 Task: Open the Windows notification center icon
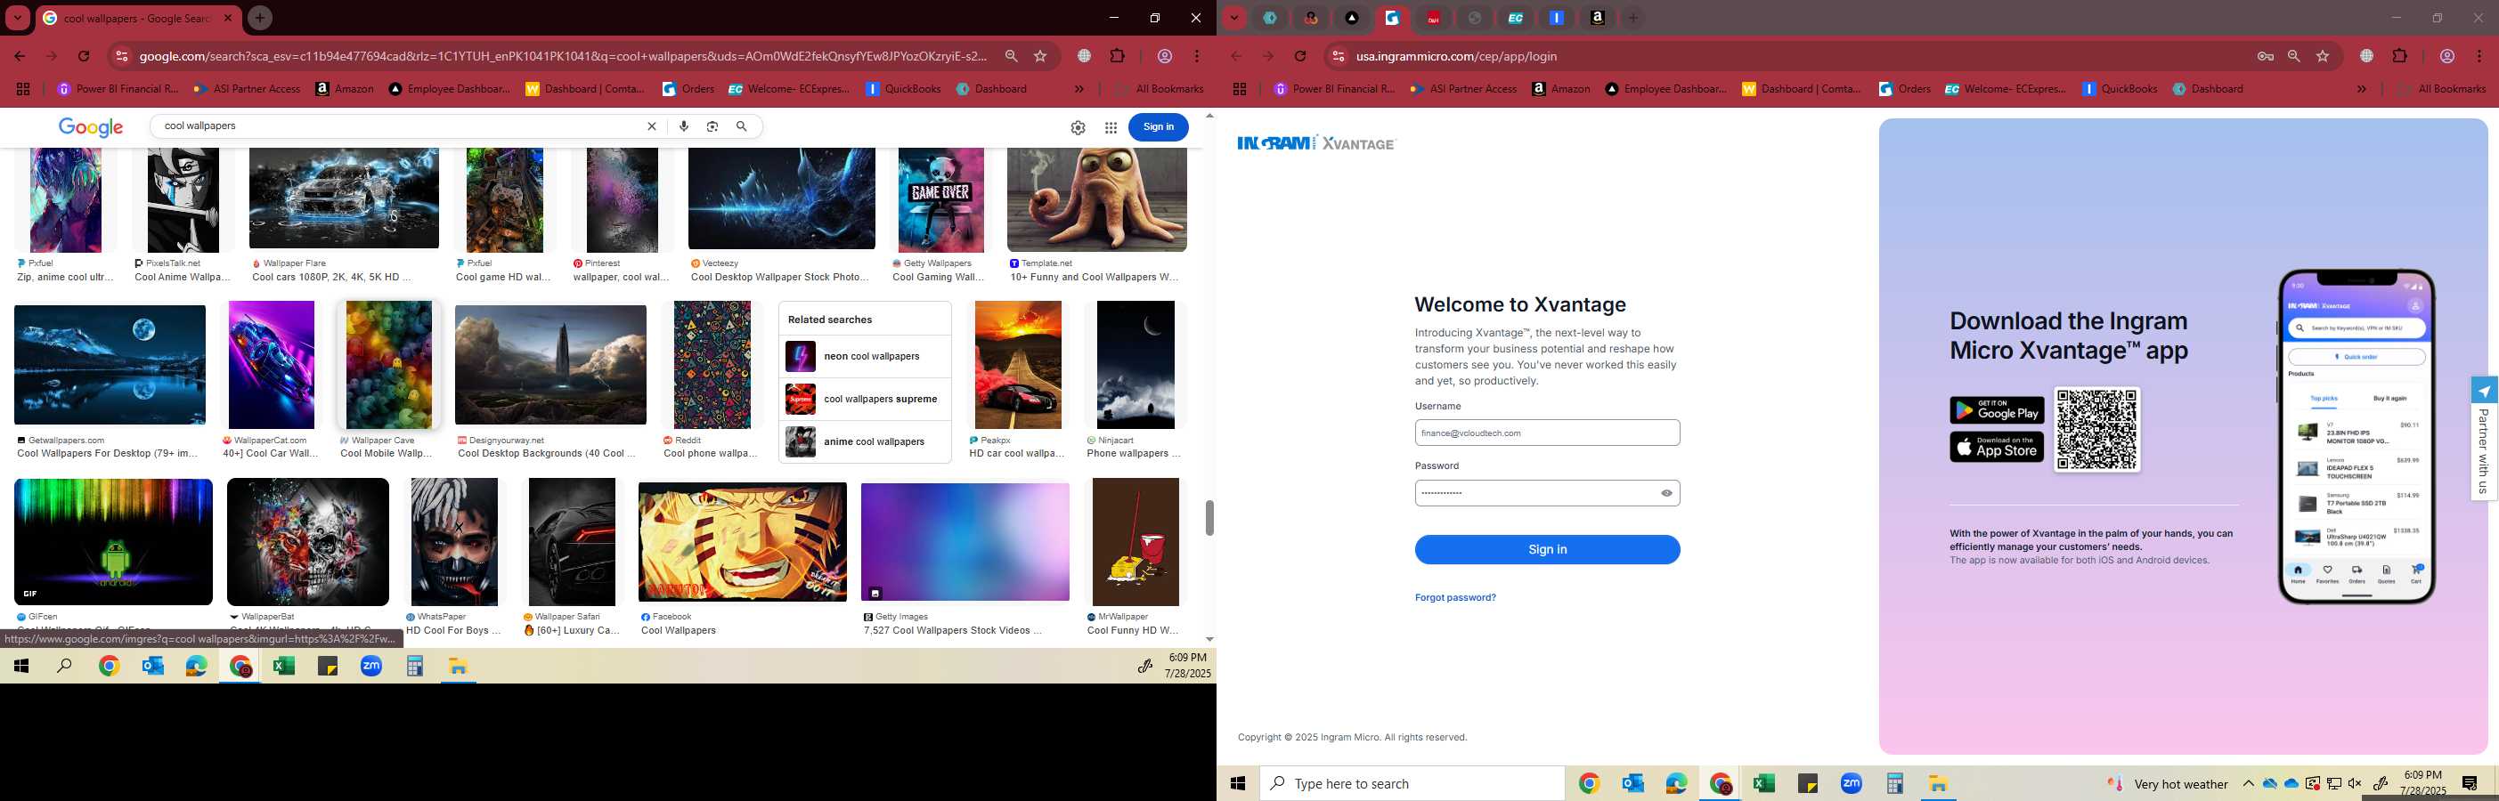click(2470, 783)
